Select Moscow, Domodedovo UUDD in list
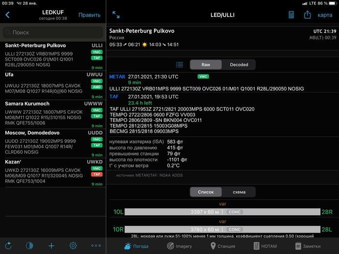The width and height of the screenshot is (339, 254). 53,144
